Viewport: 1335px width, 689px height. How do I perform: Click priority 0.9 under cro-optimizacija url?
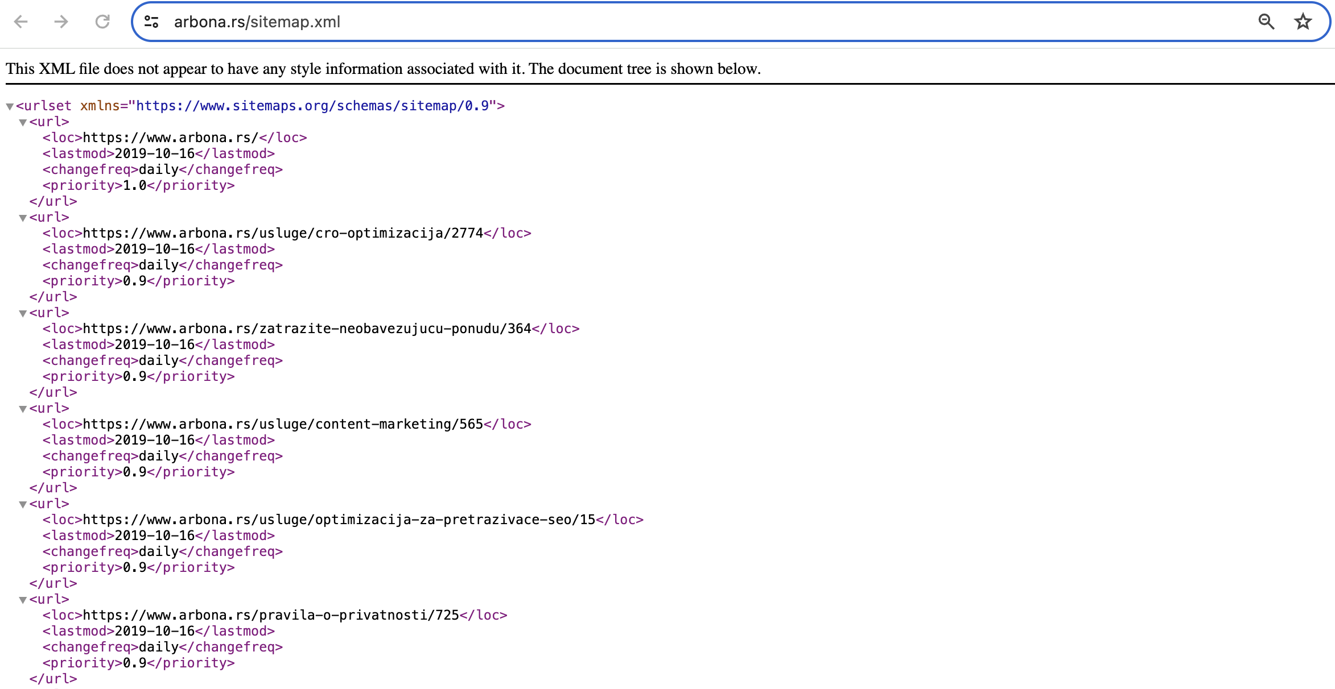pos(138,281)
